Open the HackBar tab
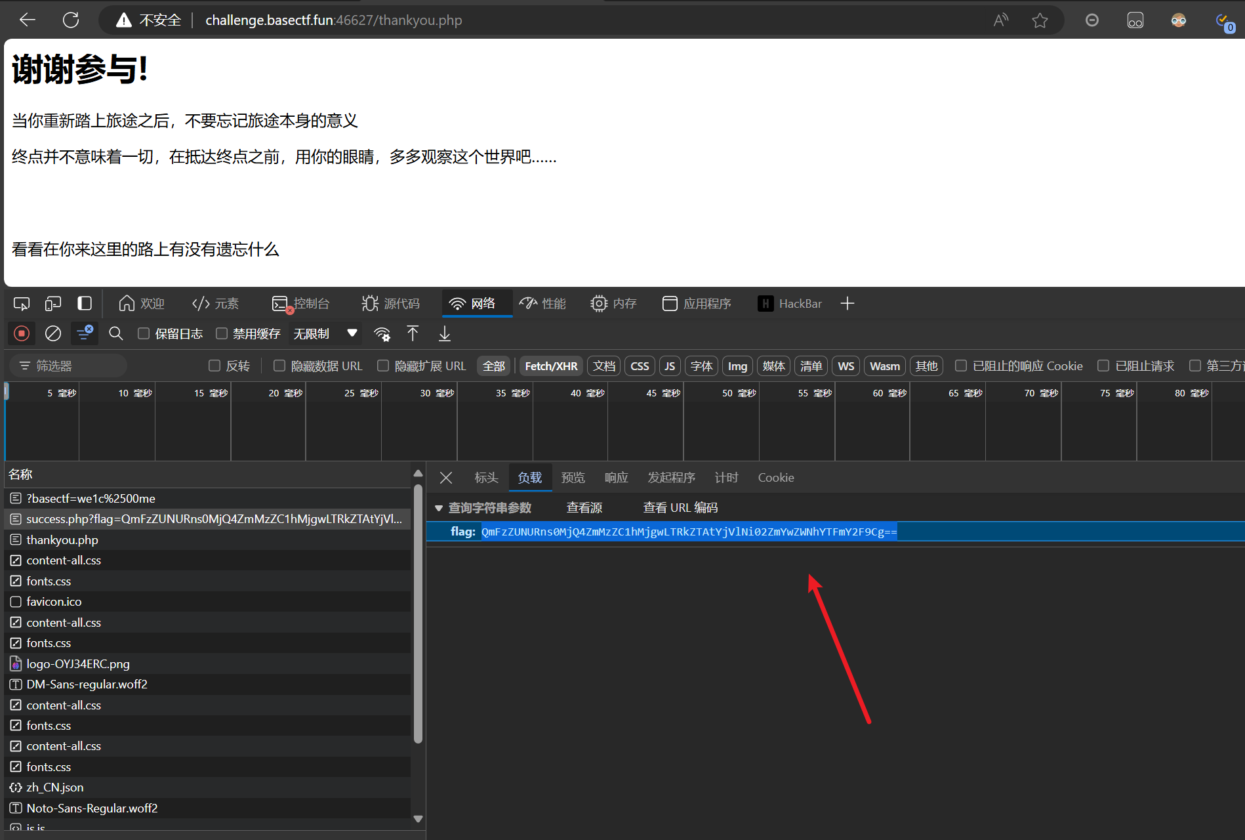The height and width of the screenshot is (840, 1245). click(790, 304)
